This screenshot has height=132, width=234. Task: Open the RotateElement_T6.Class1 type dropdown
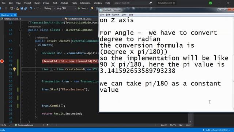81,19
